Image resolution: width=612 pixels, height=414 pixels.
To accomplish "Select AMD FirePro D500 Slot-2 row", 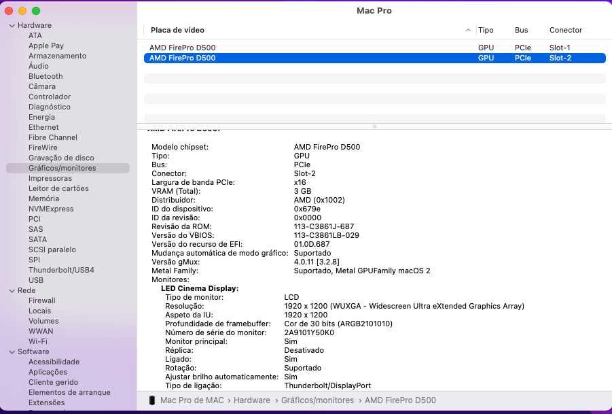I will point(375,58).
